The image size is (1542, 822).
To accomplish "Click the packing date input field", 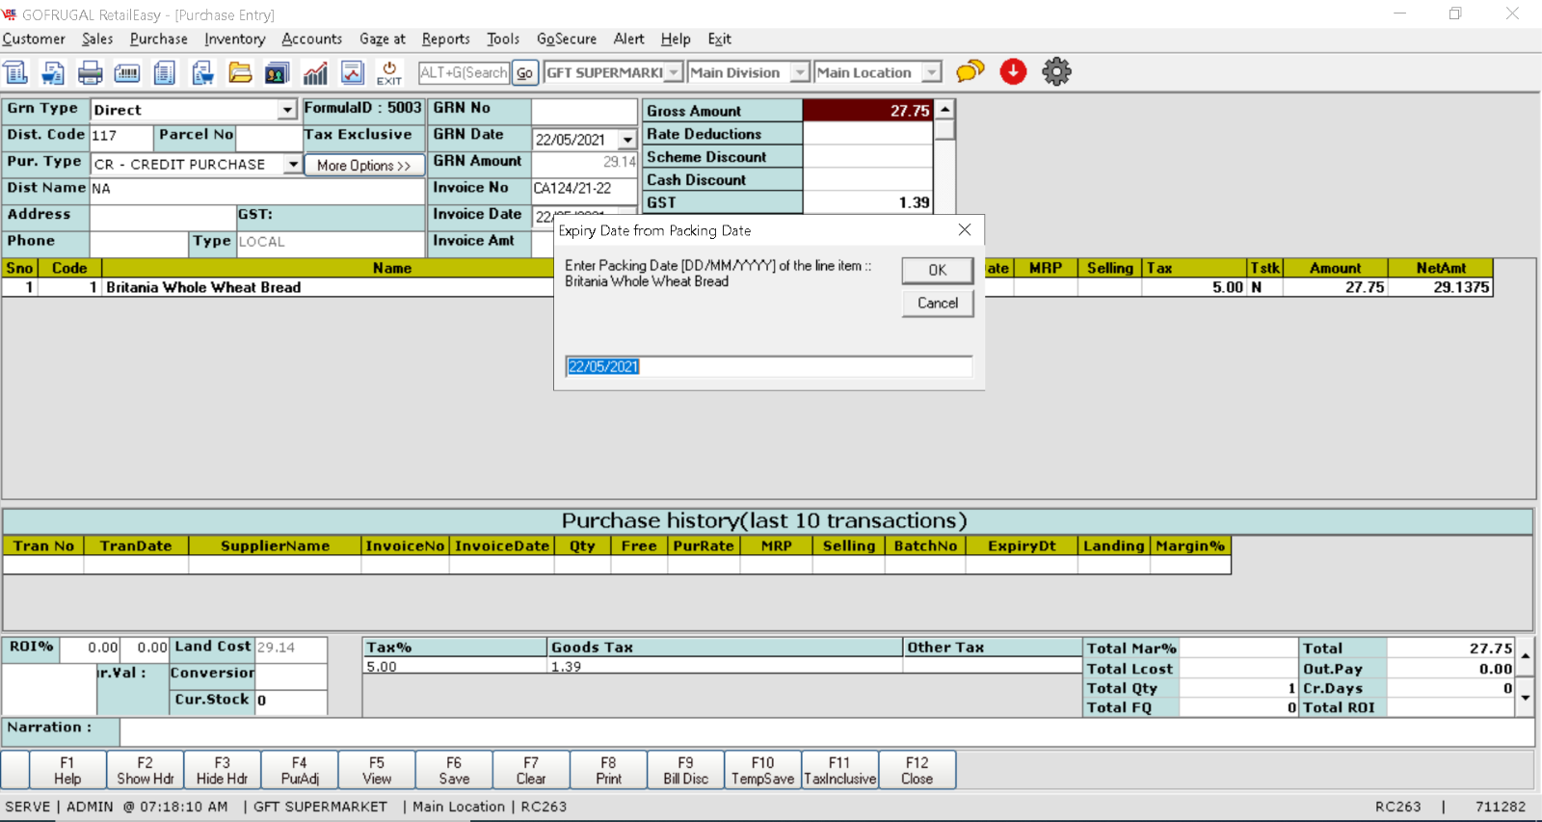I will point(768,367).
